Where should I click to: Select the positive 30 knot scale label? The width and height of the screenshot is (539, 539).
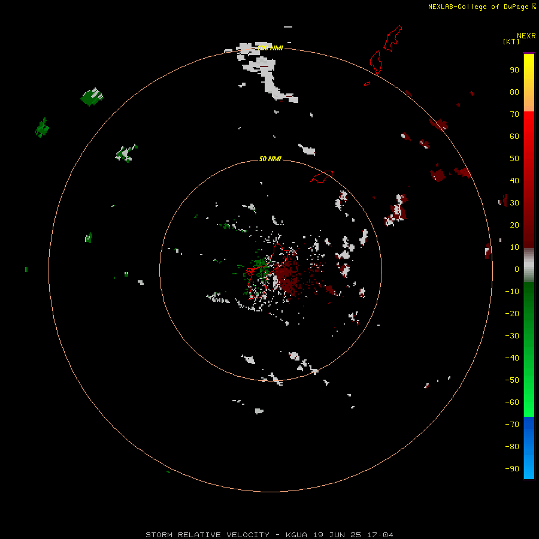(514, 203)
